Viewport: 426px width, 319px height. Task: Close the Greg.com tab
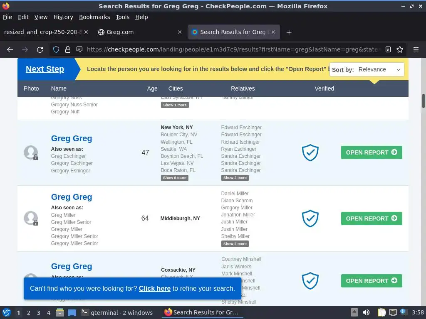(x=180, y=32)
